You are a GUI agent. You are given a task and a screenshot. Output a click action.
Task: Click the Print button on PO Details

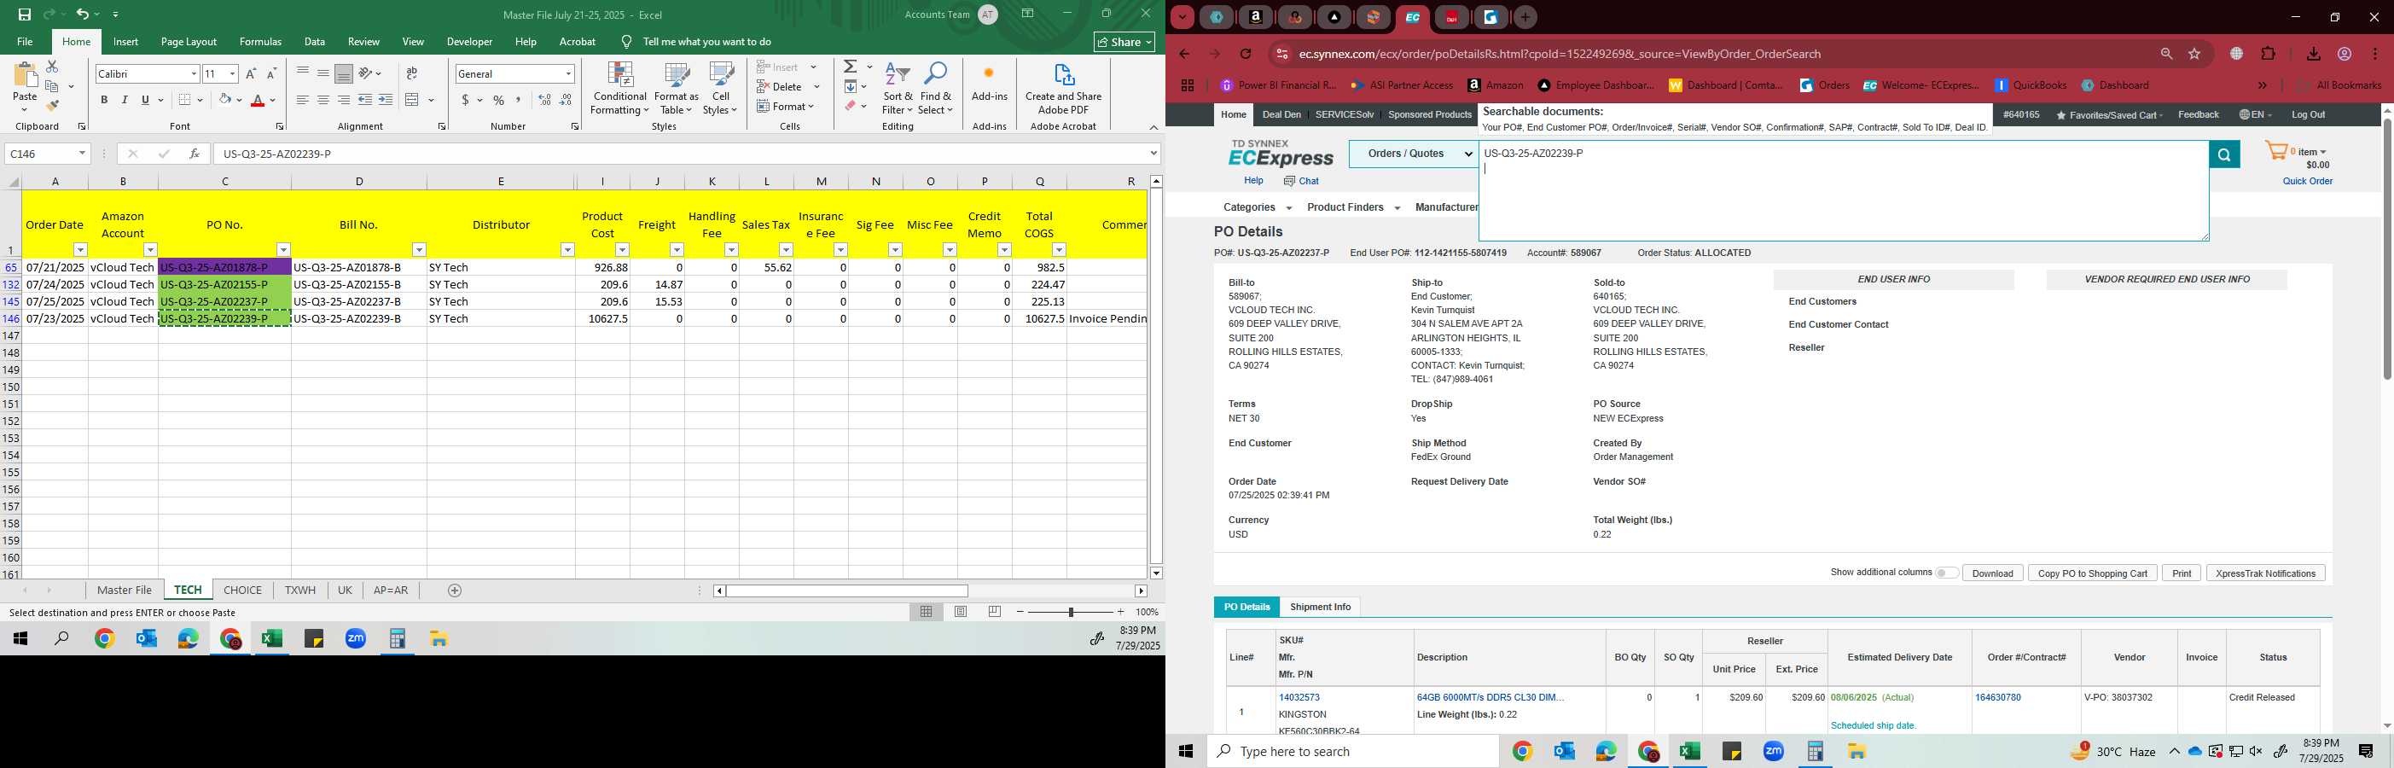2182,573
